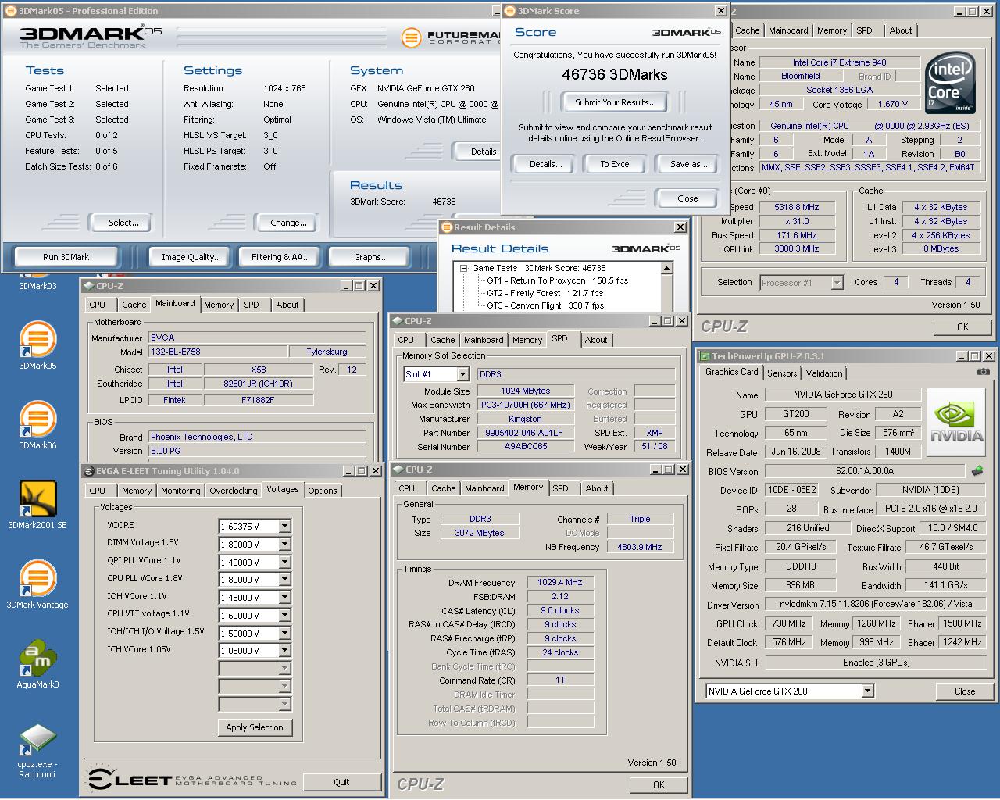The image size is (1000, 800).
Task: Select the 3DMark05 desktop shortcut icon
Action: coord(37,341)
